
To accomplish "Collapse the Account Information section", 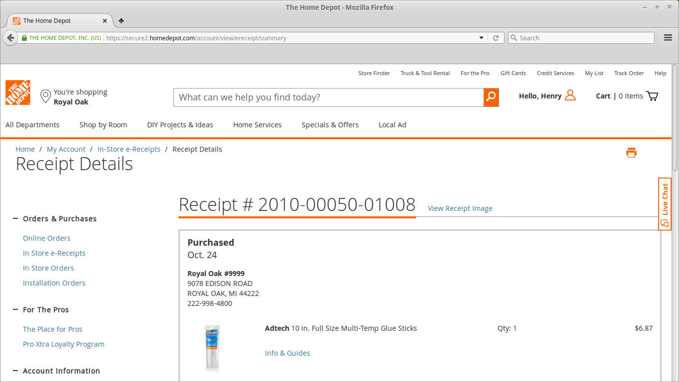I will coord(15,371).
